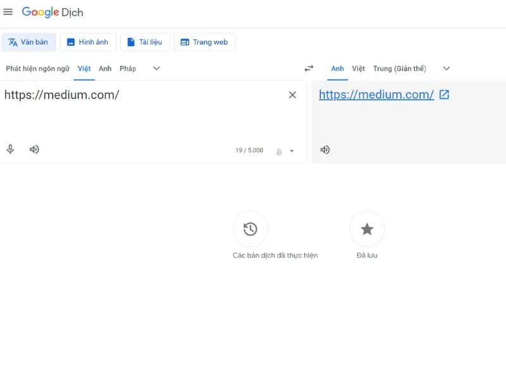This screenshot has width=506, height=379.
Task: Listen to the source text
Action: coord(34,150)
